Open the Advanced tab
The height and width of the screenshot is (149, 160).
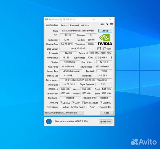point(74,25)
